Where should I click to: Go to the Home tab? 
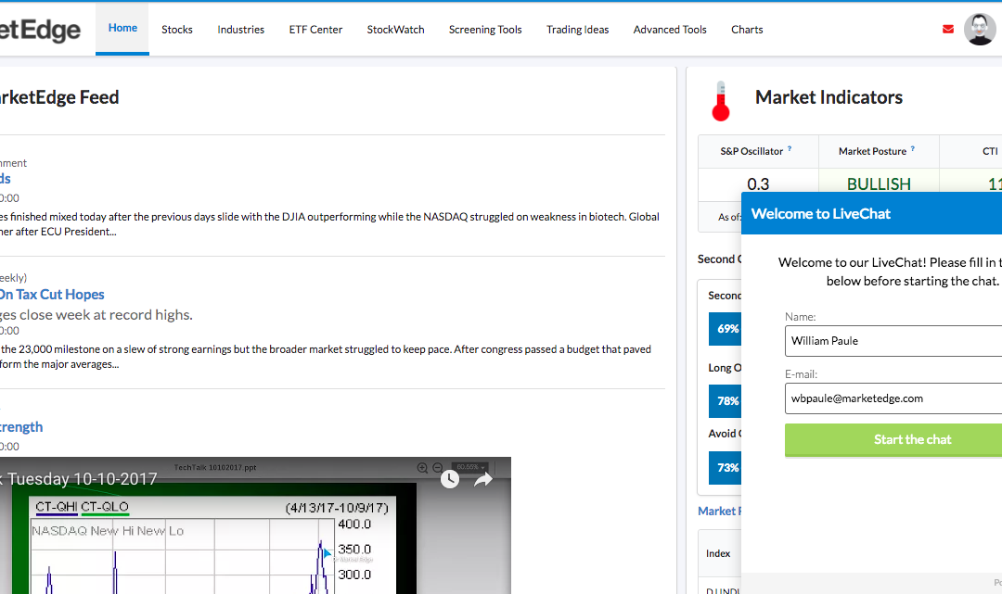[x=122, y=28]
